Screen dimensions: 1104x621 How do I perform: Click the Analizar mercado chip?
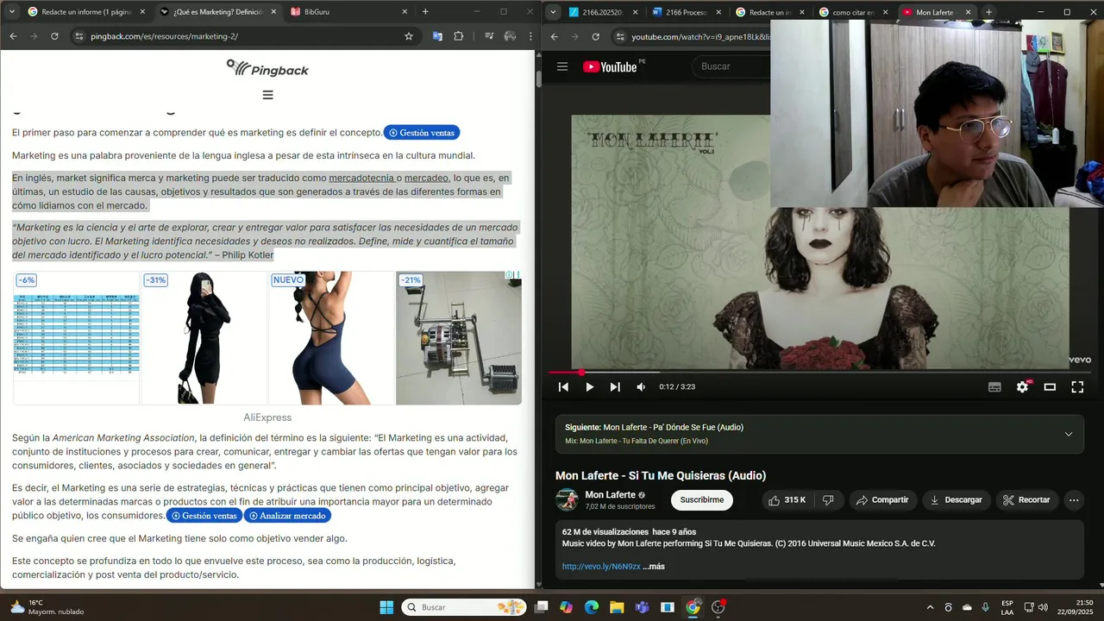[x=287, y=516]
